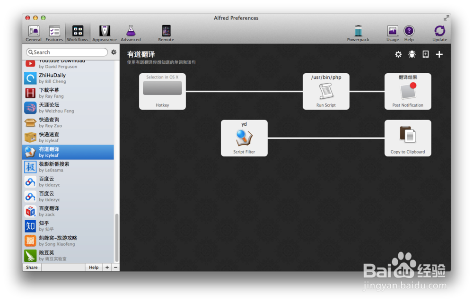Click the sidebar Help button

pyautogui.click(x=94, y=267)
